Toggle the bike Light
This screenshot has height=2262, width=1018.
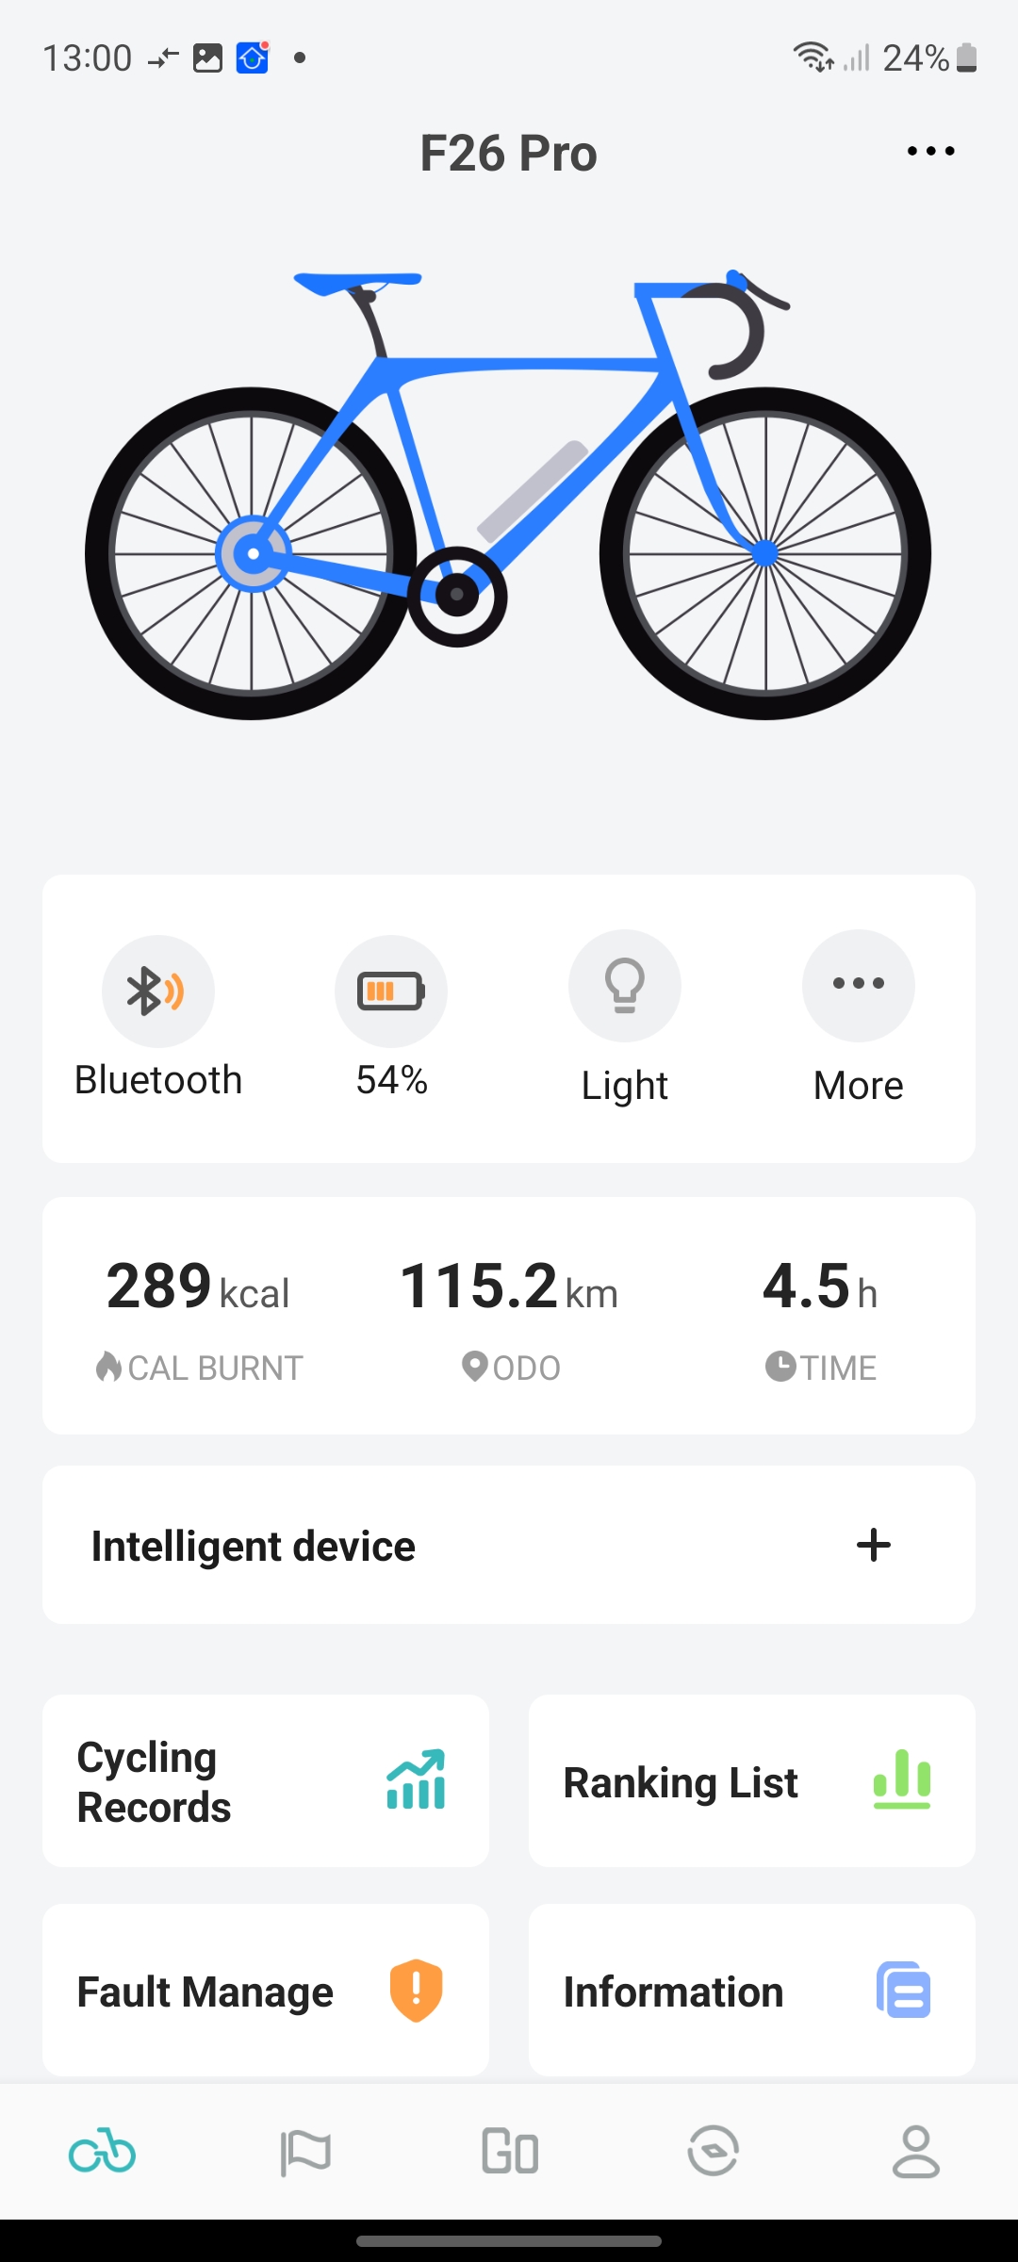[624, 986]
